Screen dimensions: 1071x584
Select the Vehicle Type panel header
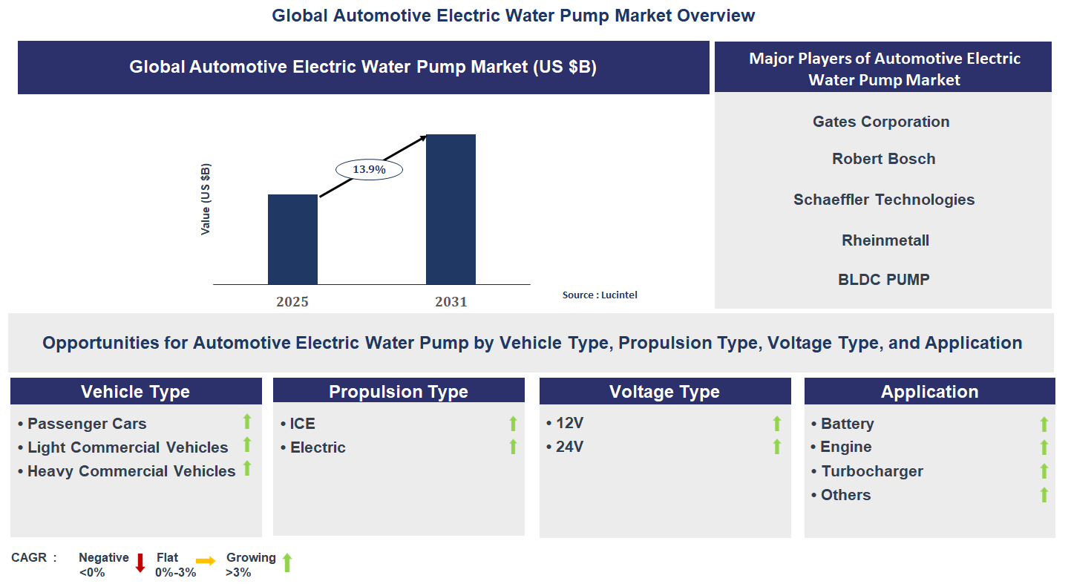coord(136,391)
